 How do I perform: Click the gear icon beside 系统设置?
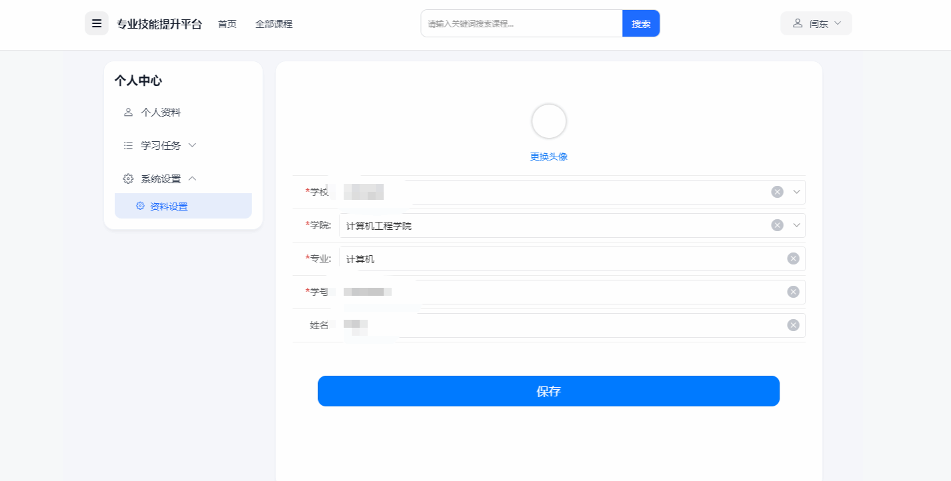pyautogui.click(x=128, y=179)
